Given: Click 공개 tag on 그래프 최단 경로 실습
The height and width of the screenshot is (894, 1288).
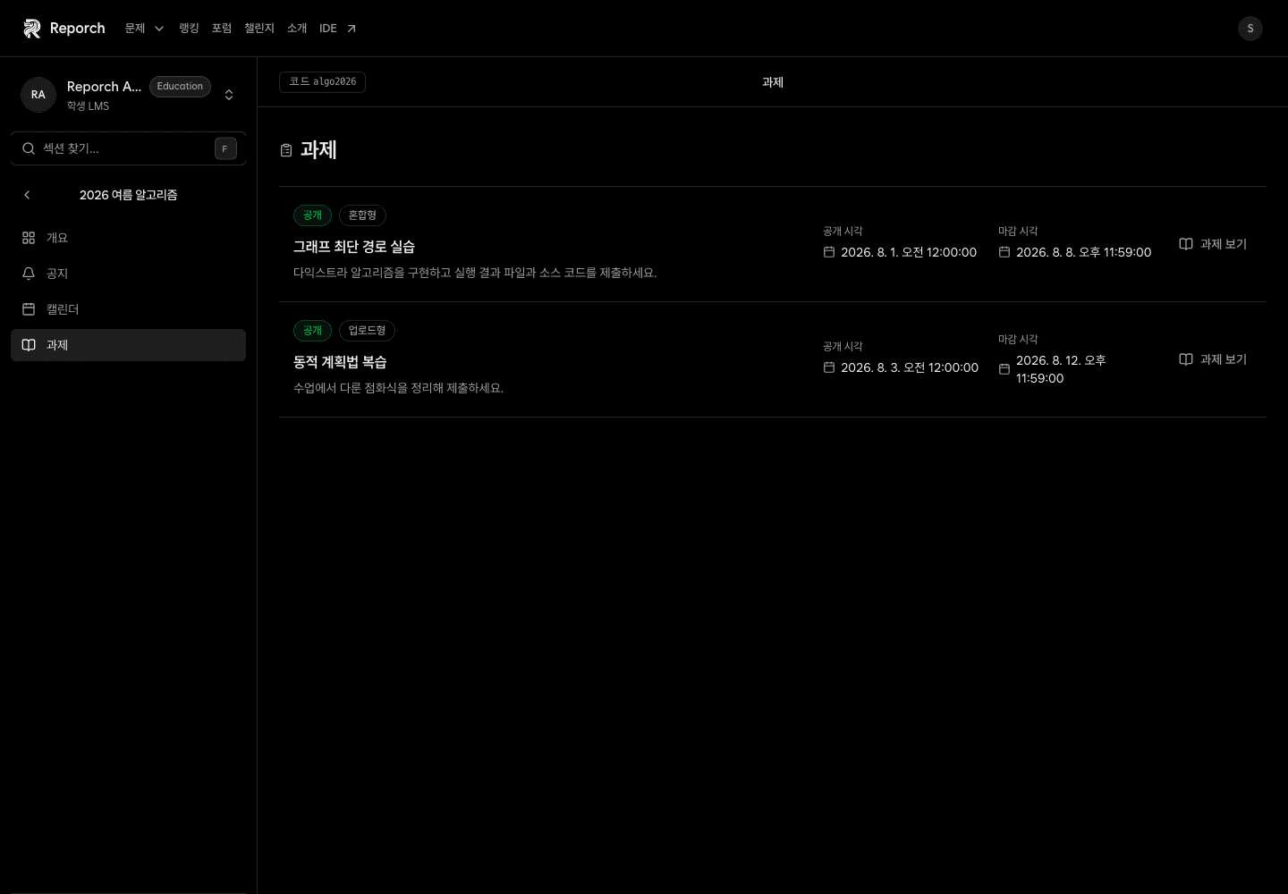Looking at the screenshot, I should pyautogui.click(x=312, y=215).
